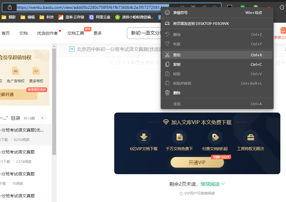Image resolution: width=286 pixels, height=202 pixels.
Task: Open the 蓝奏·云存储 bookmark
Action: click(71, 17)
